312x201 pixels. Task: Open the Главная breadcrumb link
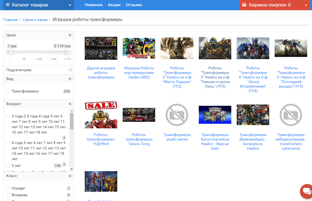pos(10,20)
